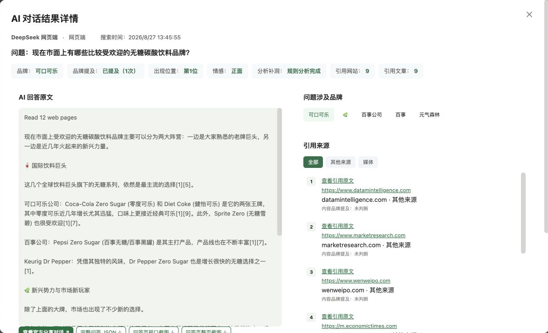Screen dimensions: 548x333
Task: Click marketresearch.com · 其他来源 label
Action: [366, 245]
